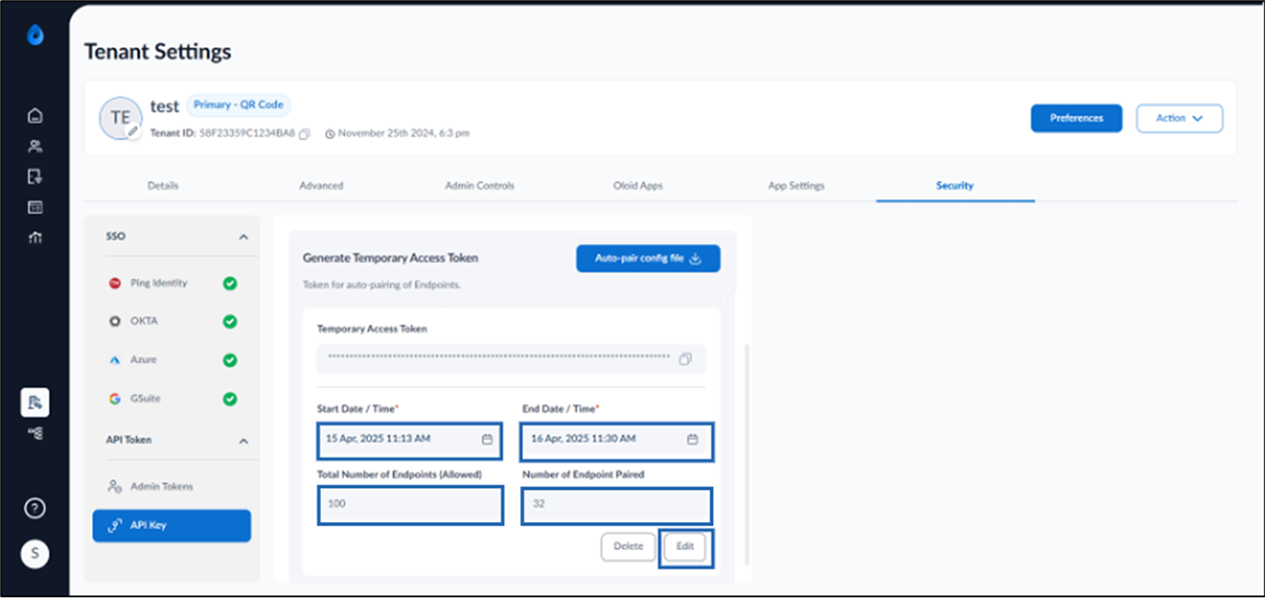Image resolution: width=1265 pixels, height=600 pixels.
Task: Open the S user profile avatar
Action: (35, 554)
